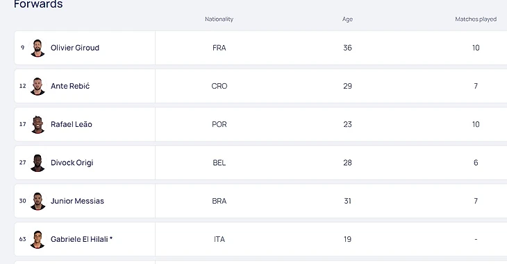Viewport: 507px width, 264px height.
Task: Sort by the Age column header
Action: (347, 19)
